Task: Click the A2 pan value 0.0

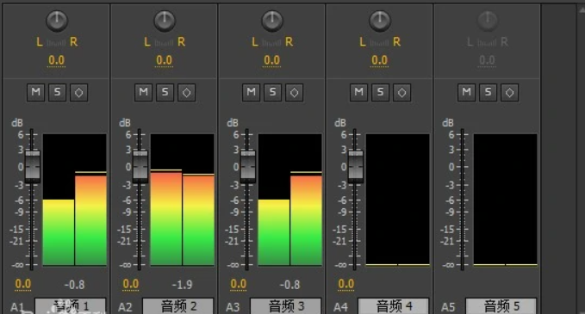Action: tap(165, 60)
